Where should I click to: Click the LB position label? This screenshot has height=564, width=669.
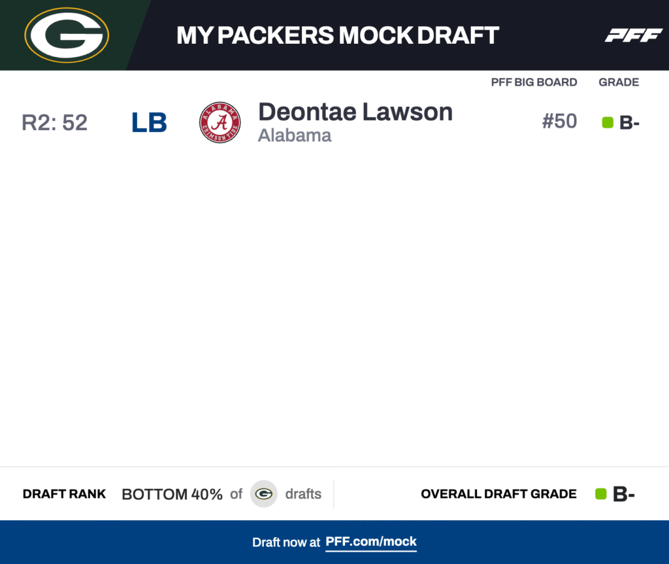coord(149,122)
